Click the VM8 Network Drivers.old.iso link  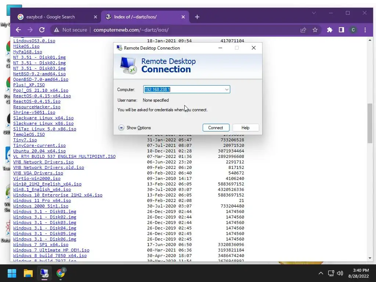tap(48, 167)
